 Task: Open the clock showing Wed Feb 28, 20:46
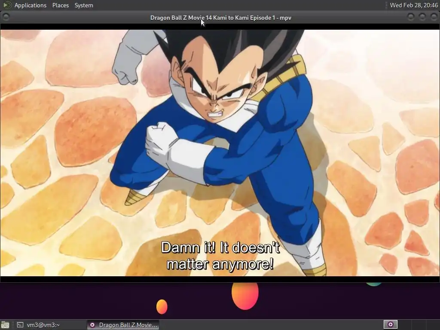414,5
